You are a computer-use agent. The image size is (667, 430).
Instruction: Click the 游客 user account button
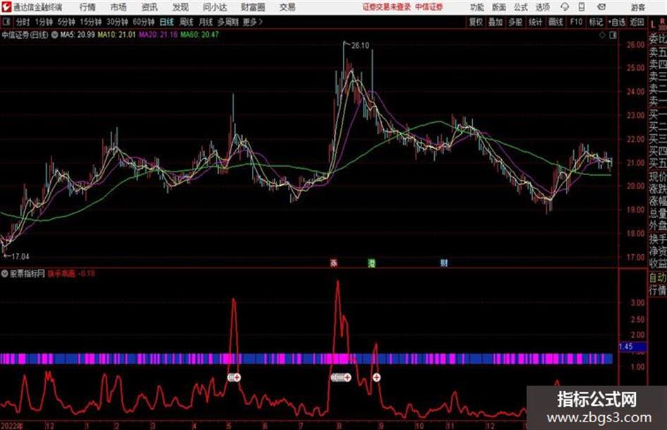click(x=637, y=7)
